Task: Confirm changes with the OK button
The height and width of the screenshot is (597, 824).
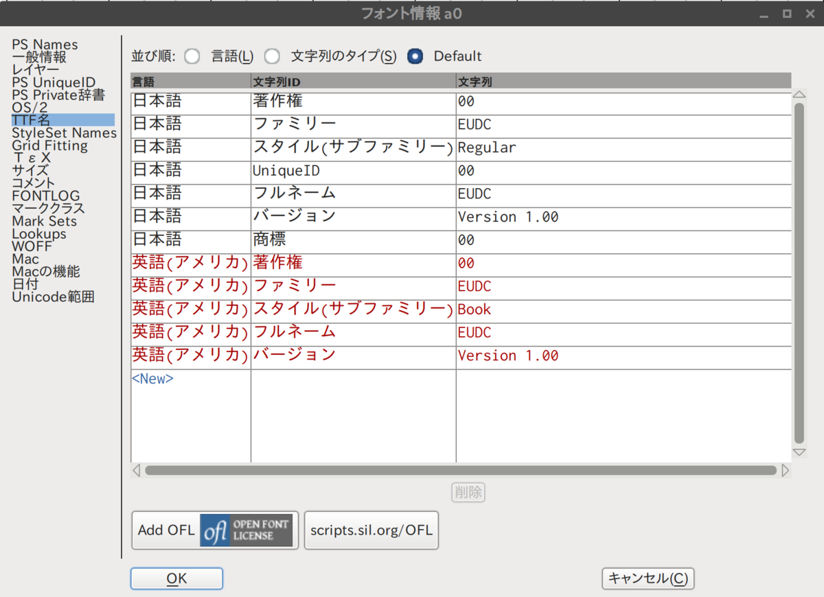Action: coord(176,578)
